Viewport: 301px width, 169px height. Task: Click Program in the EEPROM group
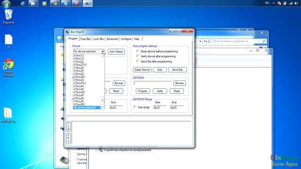tap(143, 91)
